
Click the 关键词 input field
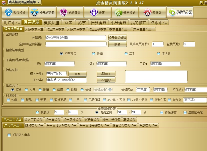click(76, 38)
